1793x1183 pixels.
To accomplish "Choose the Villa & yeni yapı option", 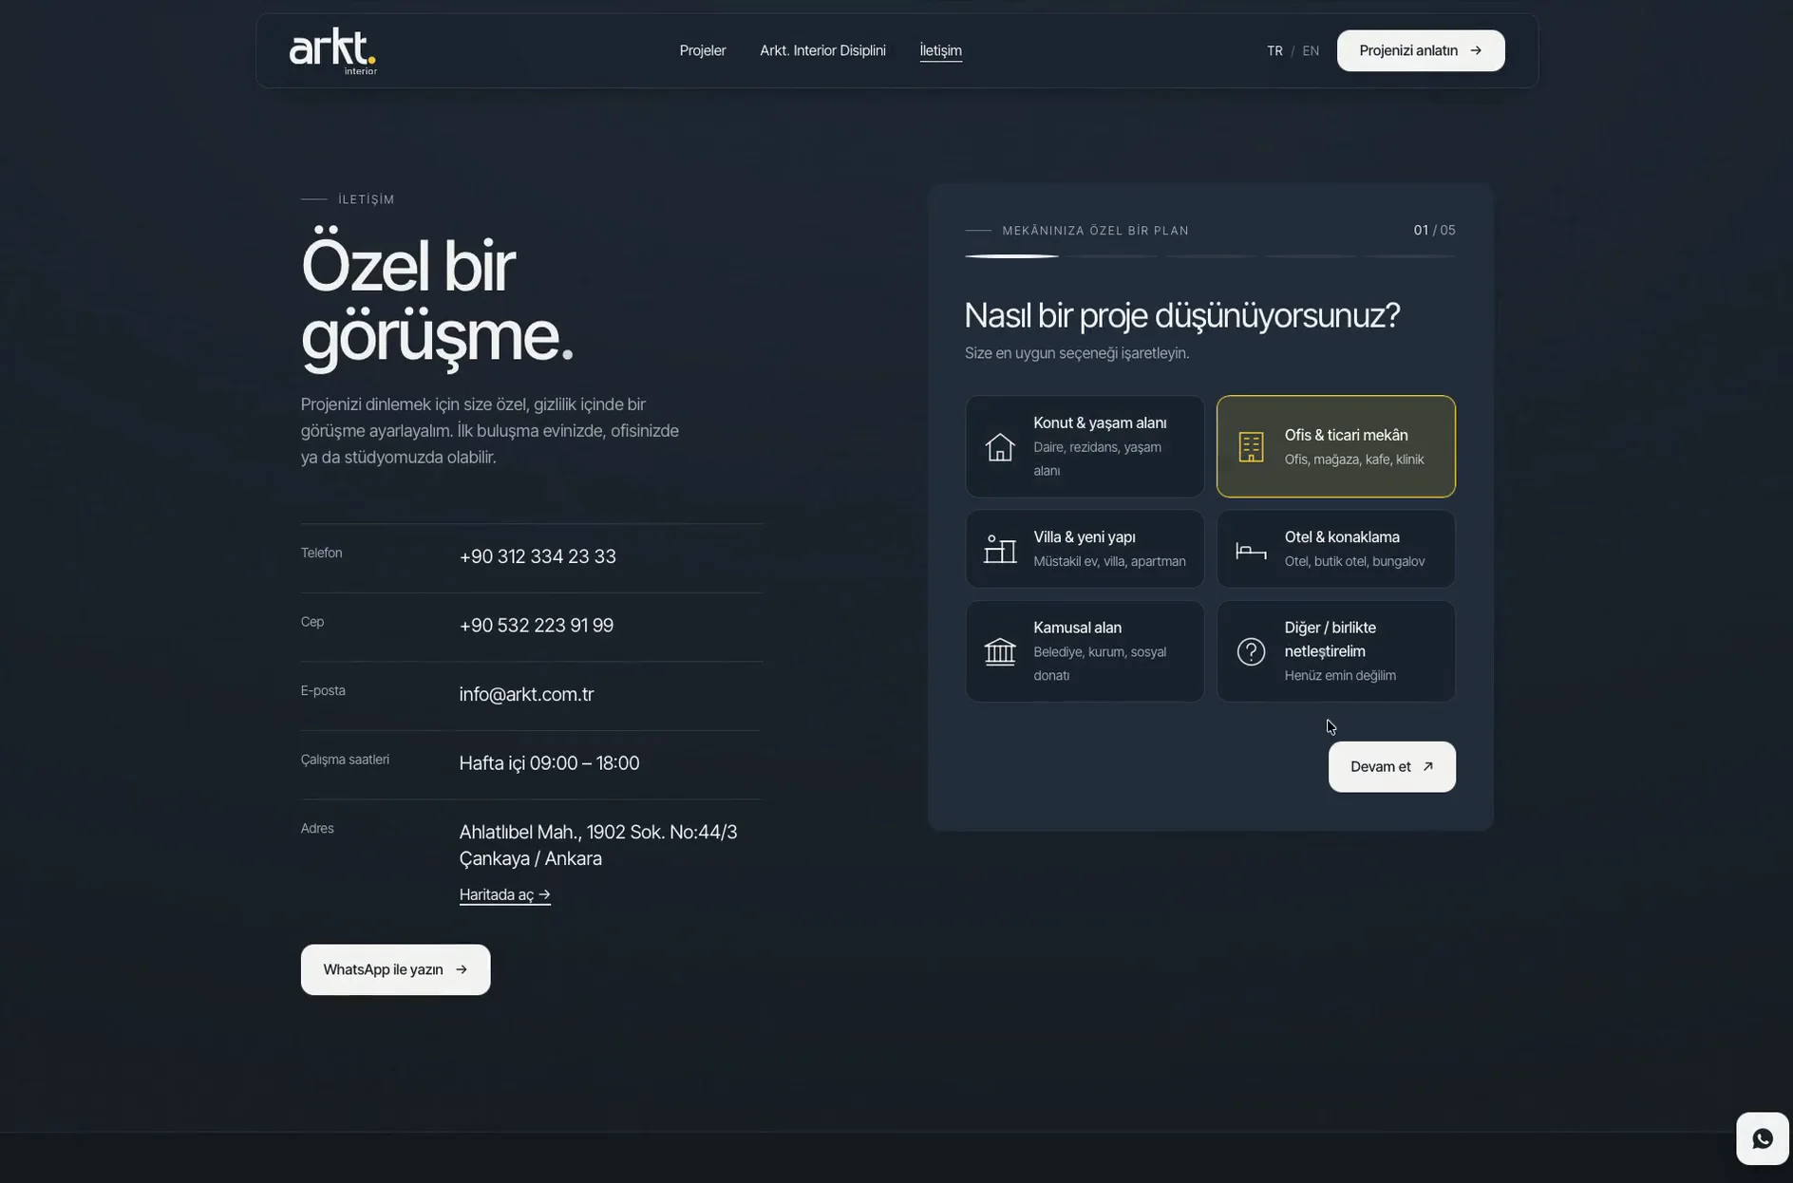I will (x=1085, y=549).
